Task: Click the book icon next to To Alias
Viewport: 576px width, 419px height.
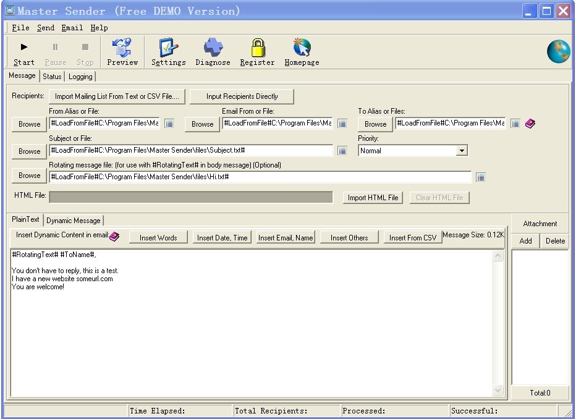Action: (x=530, y=124)
